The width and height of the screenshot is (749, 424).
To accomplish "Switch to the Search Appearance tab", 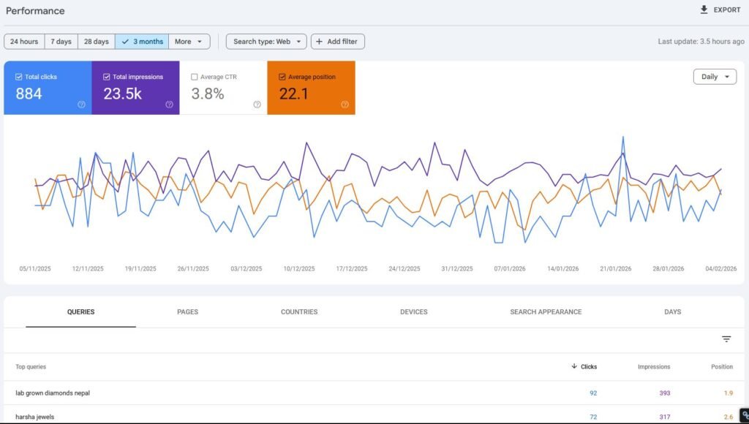I will (x=546, y=312).
